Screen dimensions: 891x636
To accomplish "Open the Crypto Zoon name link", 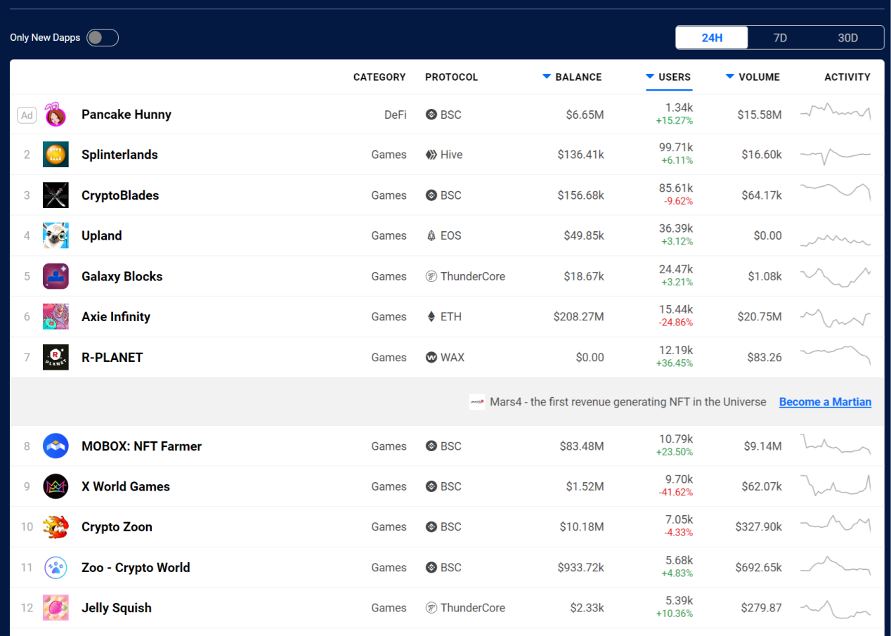I will tap(117, 527).
